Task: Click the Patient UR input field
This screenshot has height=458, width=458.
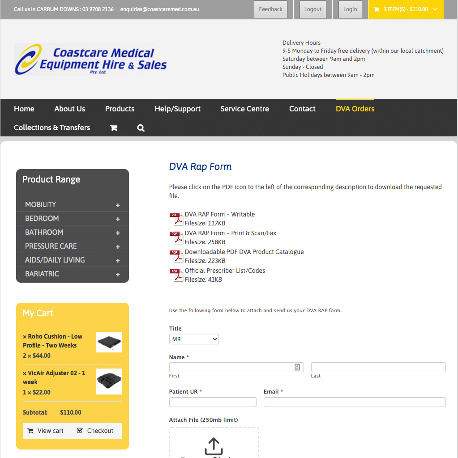Action: [x=213, y=402]
